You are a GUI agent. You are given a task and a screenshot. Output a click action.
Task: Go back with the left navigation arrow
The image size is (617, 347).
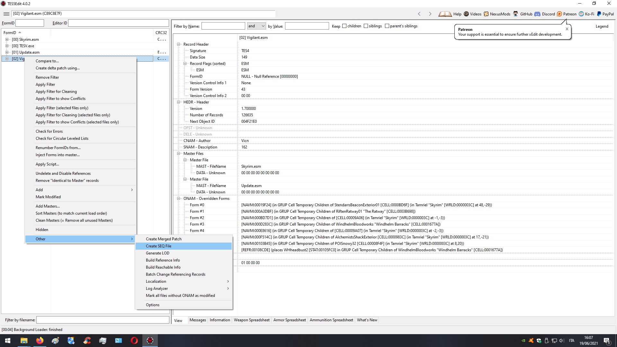coord(419,14)
